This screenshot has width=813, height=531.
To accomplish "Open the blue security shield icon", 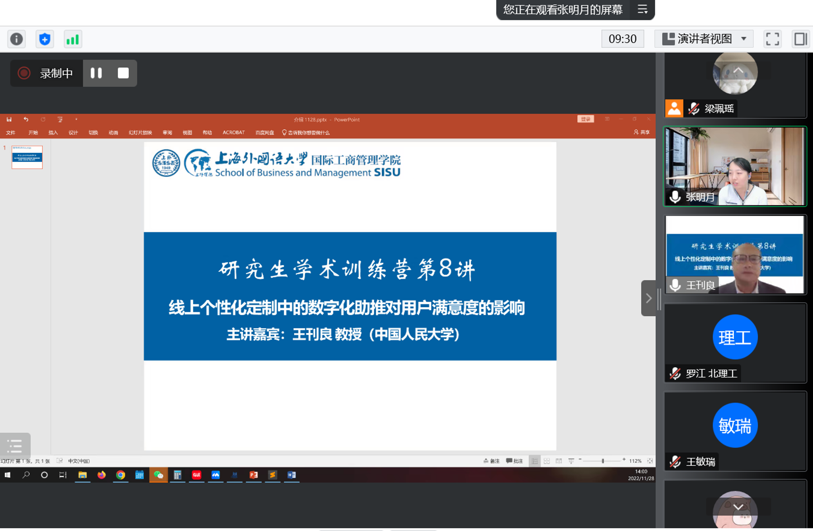I will [x=45, y=39].
